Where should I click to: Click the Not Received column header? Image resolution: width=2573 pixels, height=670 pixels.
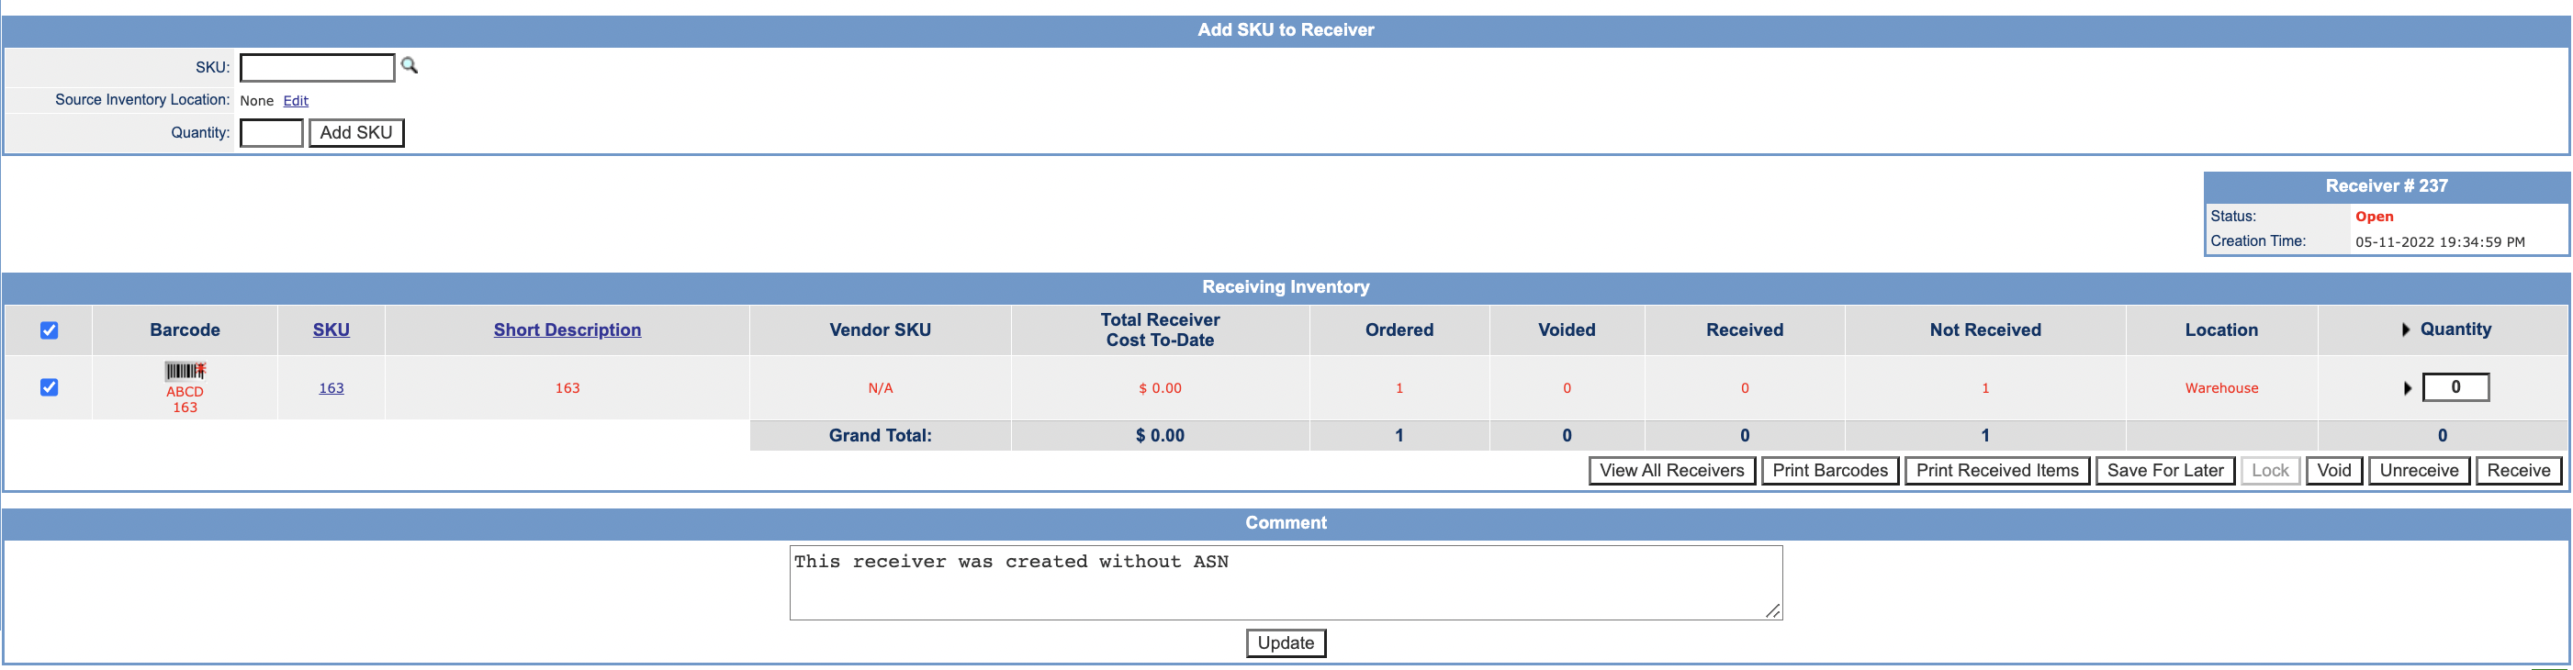1984,330
